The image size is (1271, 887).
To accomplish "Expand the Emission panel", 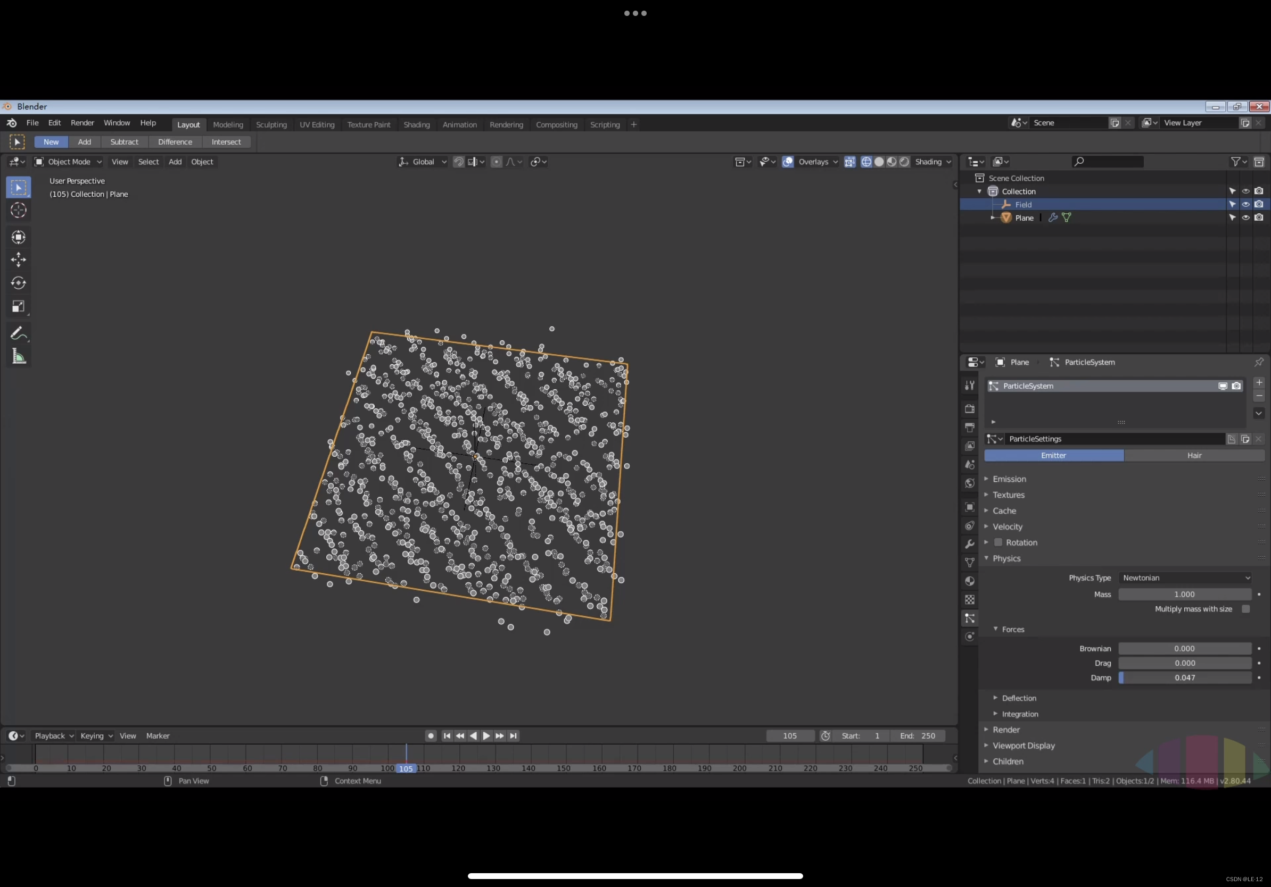I will pos(1009,479).
